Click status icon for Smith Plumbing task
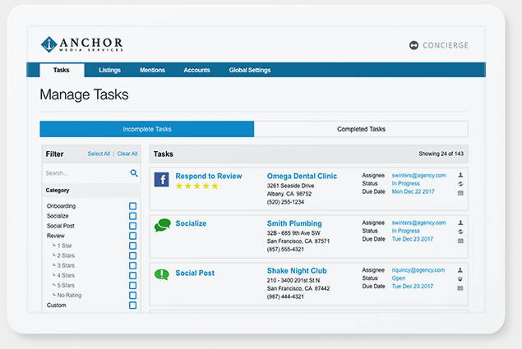The image size is (522, 349). point(460,232)
